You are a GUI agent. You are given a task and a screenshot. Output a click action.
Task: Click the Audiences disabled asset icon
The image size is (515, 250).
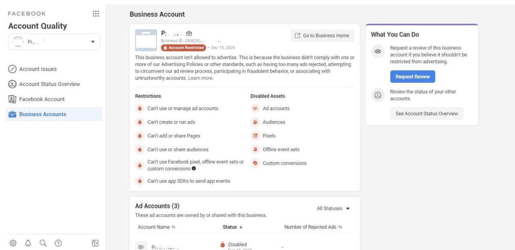pyautogui.click(x=255, y=122)
